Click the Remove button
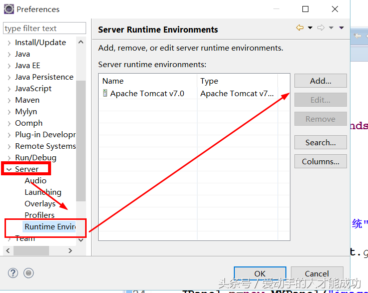 pos(320,119)
